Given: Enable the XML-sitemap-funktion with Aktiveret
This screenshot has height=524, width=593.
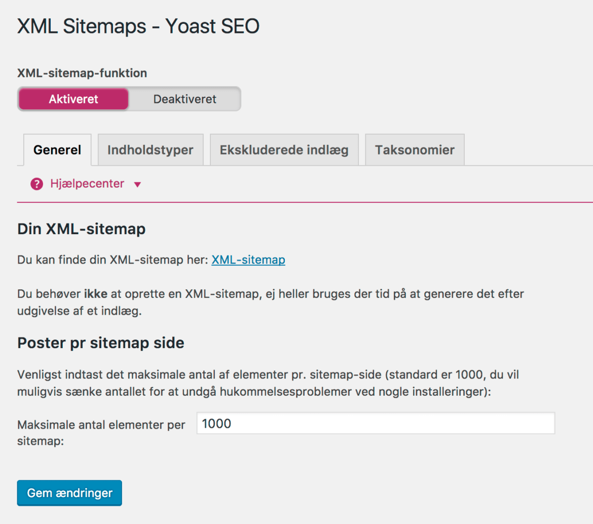Looking at the screenshot, I should pyautogui.click(x=72, y=99).
